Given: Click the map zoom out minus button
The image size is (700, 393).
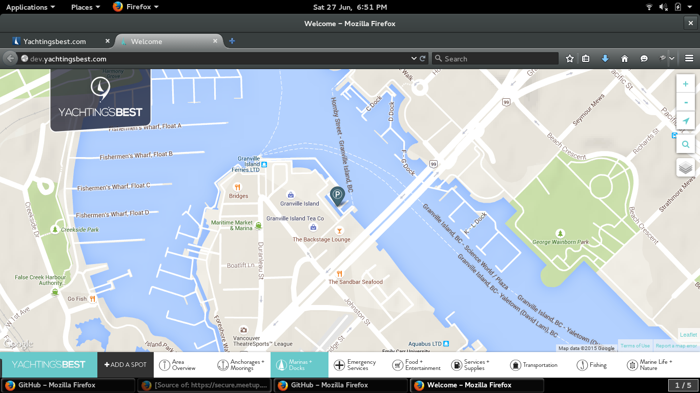Looking at the screenshot, I should 686,102.
